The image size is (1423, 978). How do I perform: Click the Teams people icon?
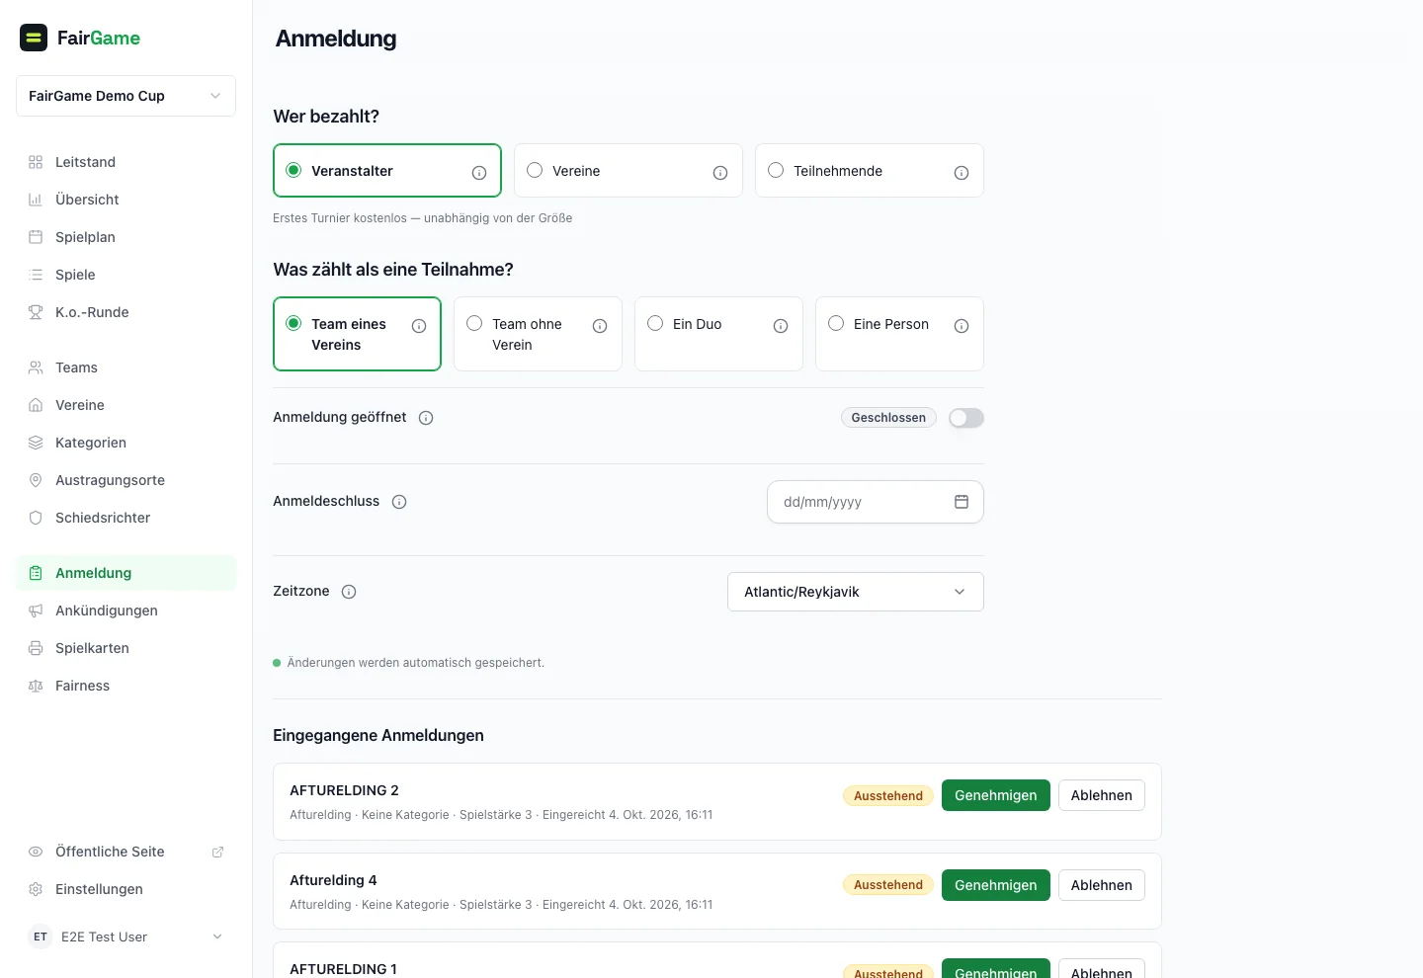coord(36,367)
